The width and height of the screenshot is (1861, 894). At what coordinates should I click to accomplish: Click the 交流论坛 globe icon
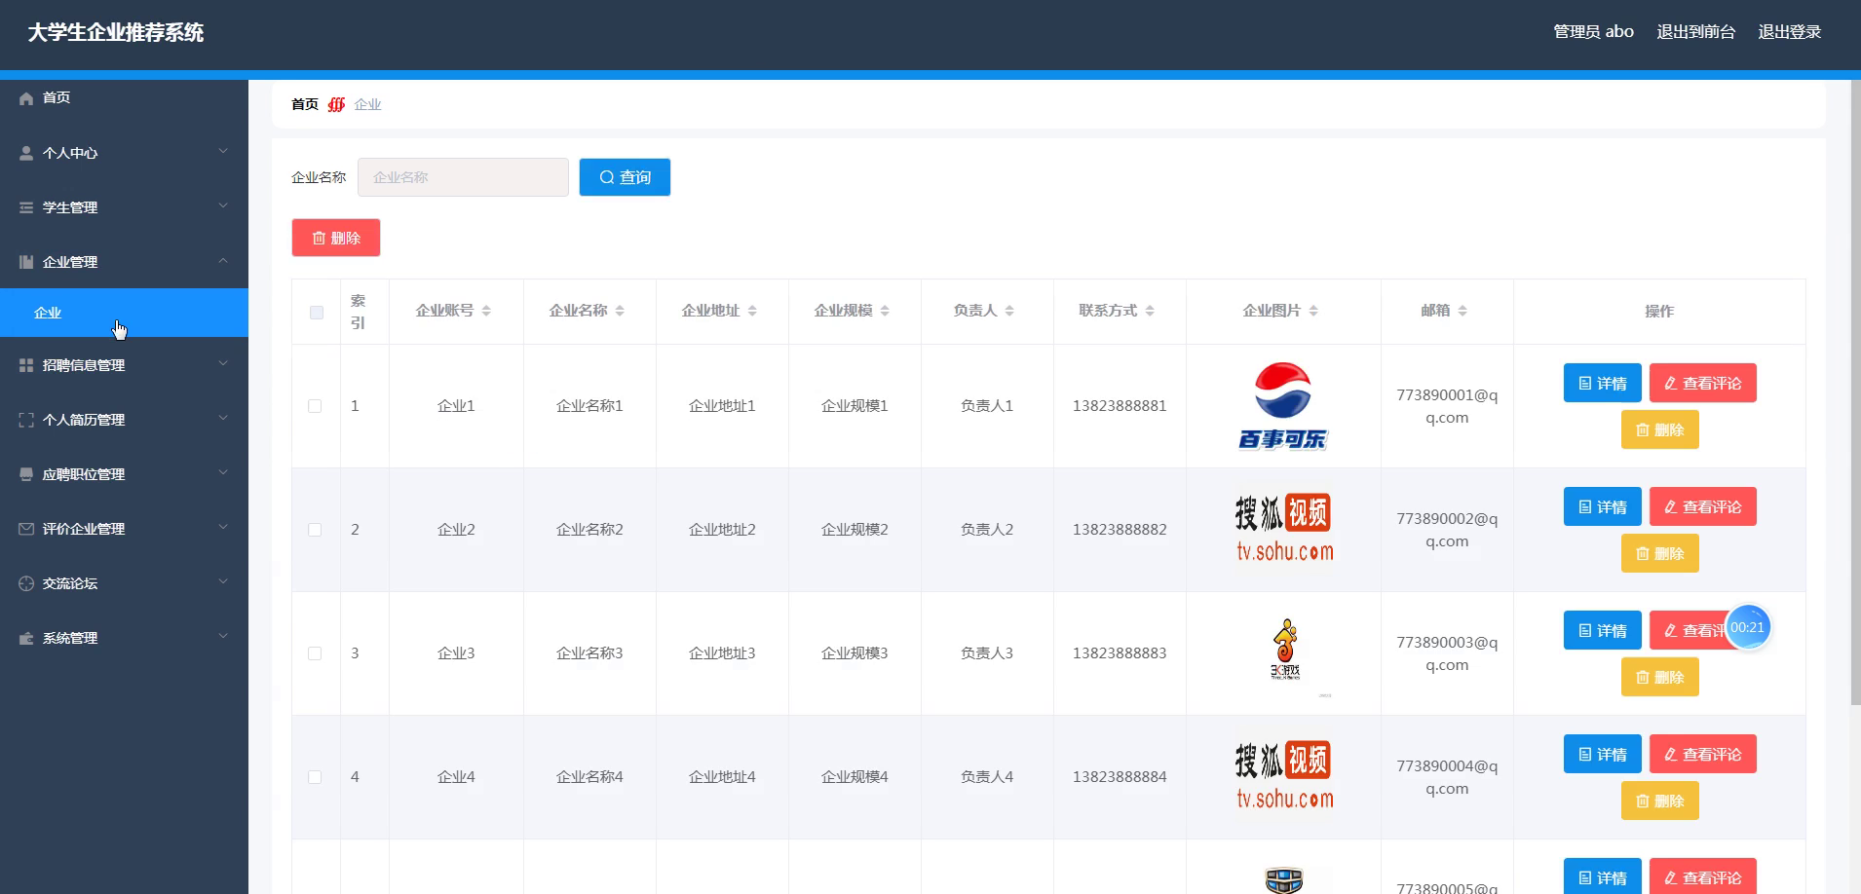point(26,583)
